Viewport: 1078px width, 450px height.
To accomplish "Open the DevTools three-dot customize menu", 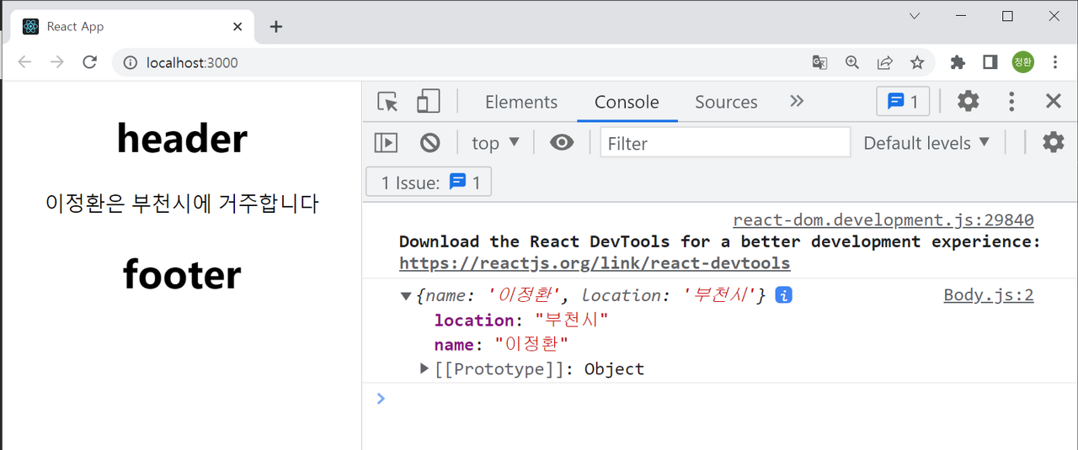I will pos(1011,102).
